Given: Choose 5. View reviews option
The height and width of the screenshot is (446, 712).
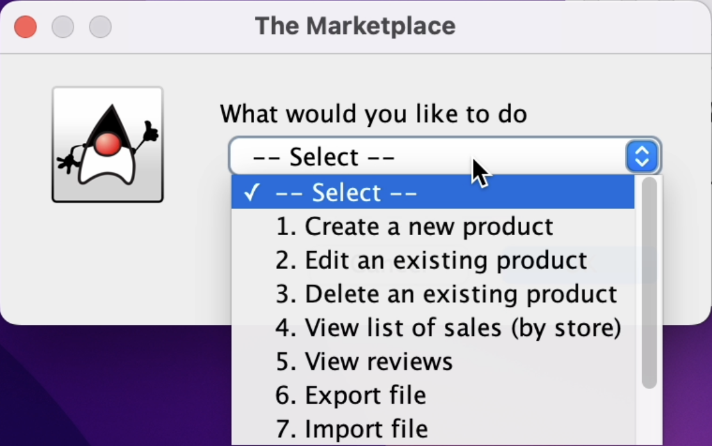Looking at the screenshot, I should click(433, 361).
